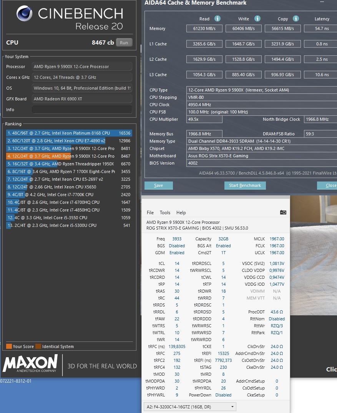Click the GDM Enabled value

pyautogui.click(x=177, y=253)
